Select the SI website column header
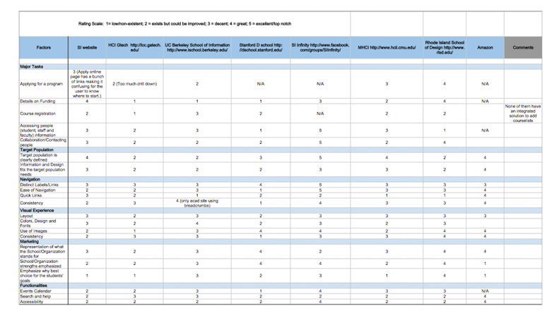 87,47
